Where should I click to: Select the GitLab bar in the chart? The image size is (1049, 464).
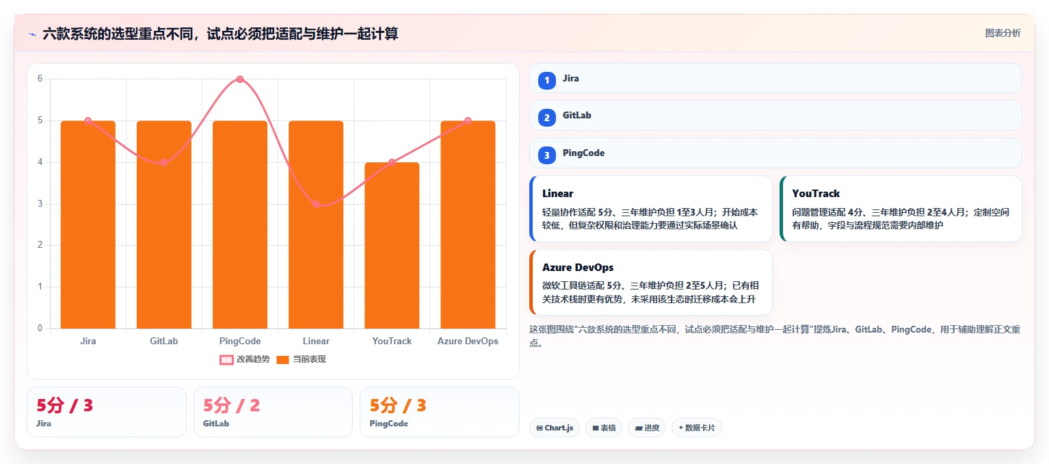pyautogui.click(x=164, y=224)
